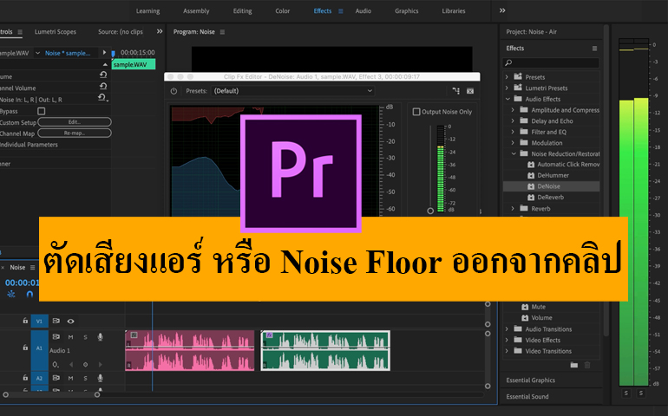Screen dimensions: 668x416
Task: Click the new custom bin folder icon
Action: (x=573, y=365)
